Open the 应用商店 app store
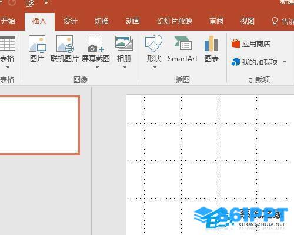 251,44
